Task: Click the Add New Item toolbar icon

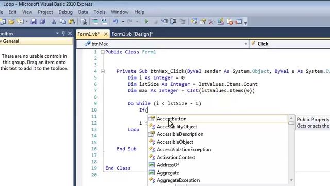Action: click(x=20, y=22)
